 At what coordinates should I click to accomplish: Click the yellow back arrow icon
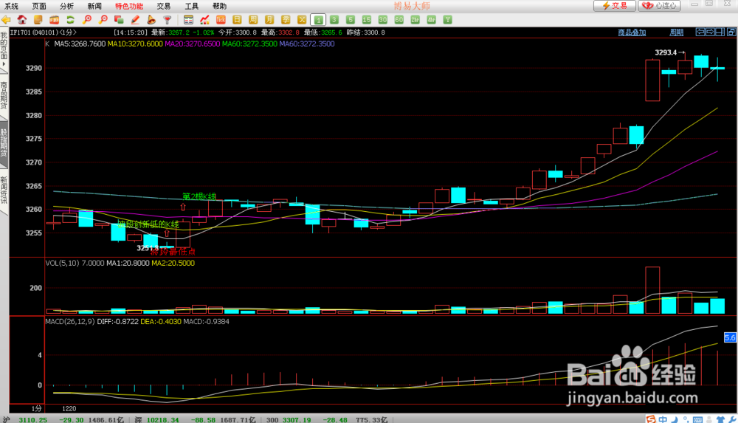point(6,20)
